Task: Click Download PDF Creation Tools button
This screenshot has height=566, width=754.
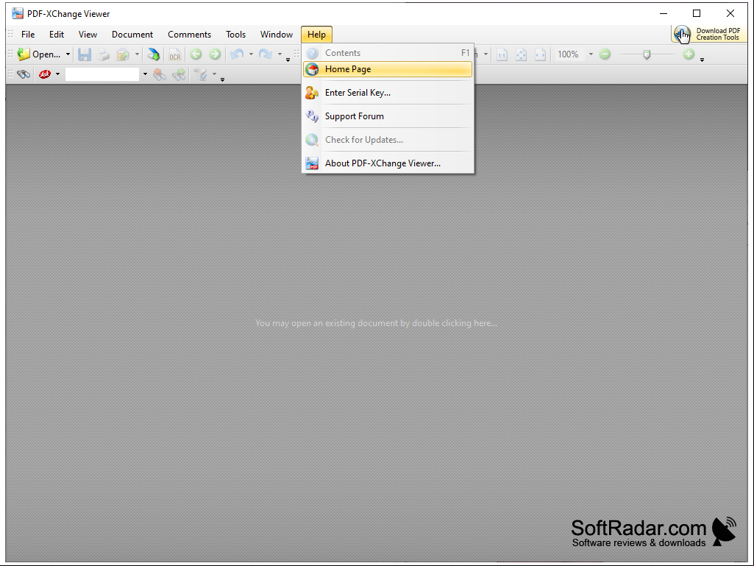Action: coord(708,34)
